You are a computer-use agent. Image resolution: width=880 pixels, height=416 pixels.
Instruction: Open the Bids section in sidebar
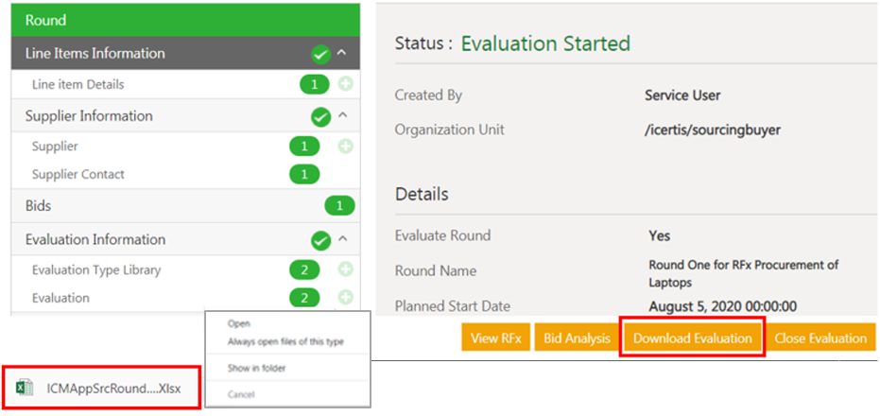pyautogui.click(x=39, y=205)
